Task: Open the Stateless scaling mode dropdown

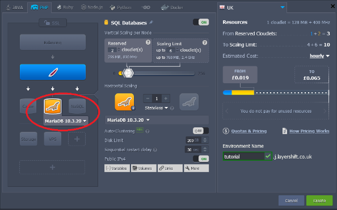Action: point(156,108)
